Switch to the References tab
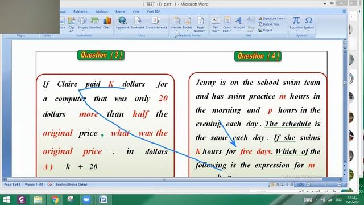 coord(81,11)
